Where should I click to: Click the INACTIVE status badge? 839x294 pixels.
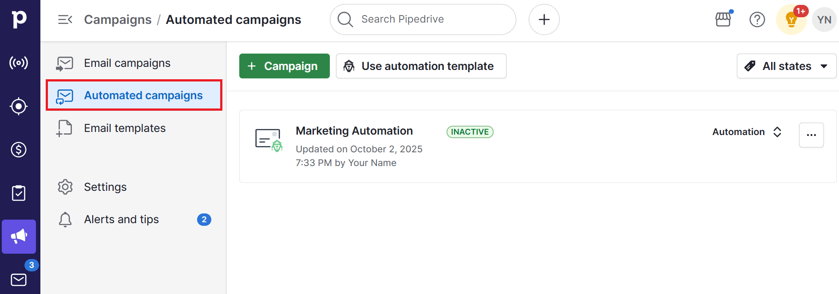pos(470,132)
